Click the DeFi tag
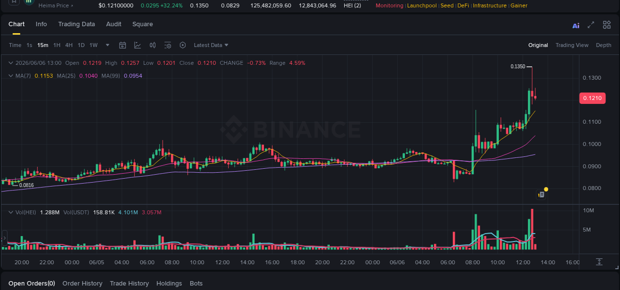The image size is (620, 290). point(463,5)
